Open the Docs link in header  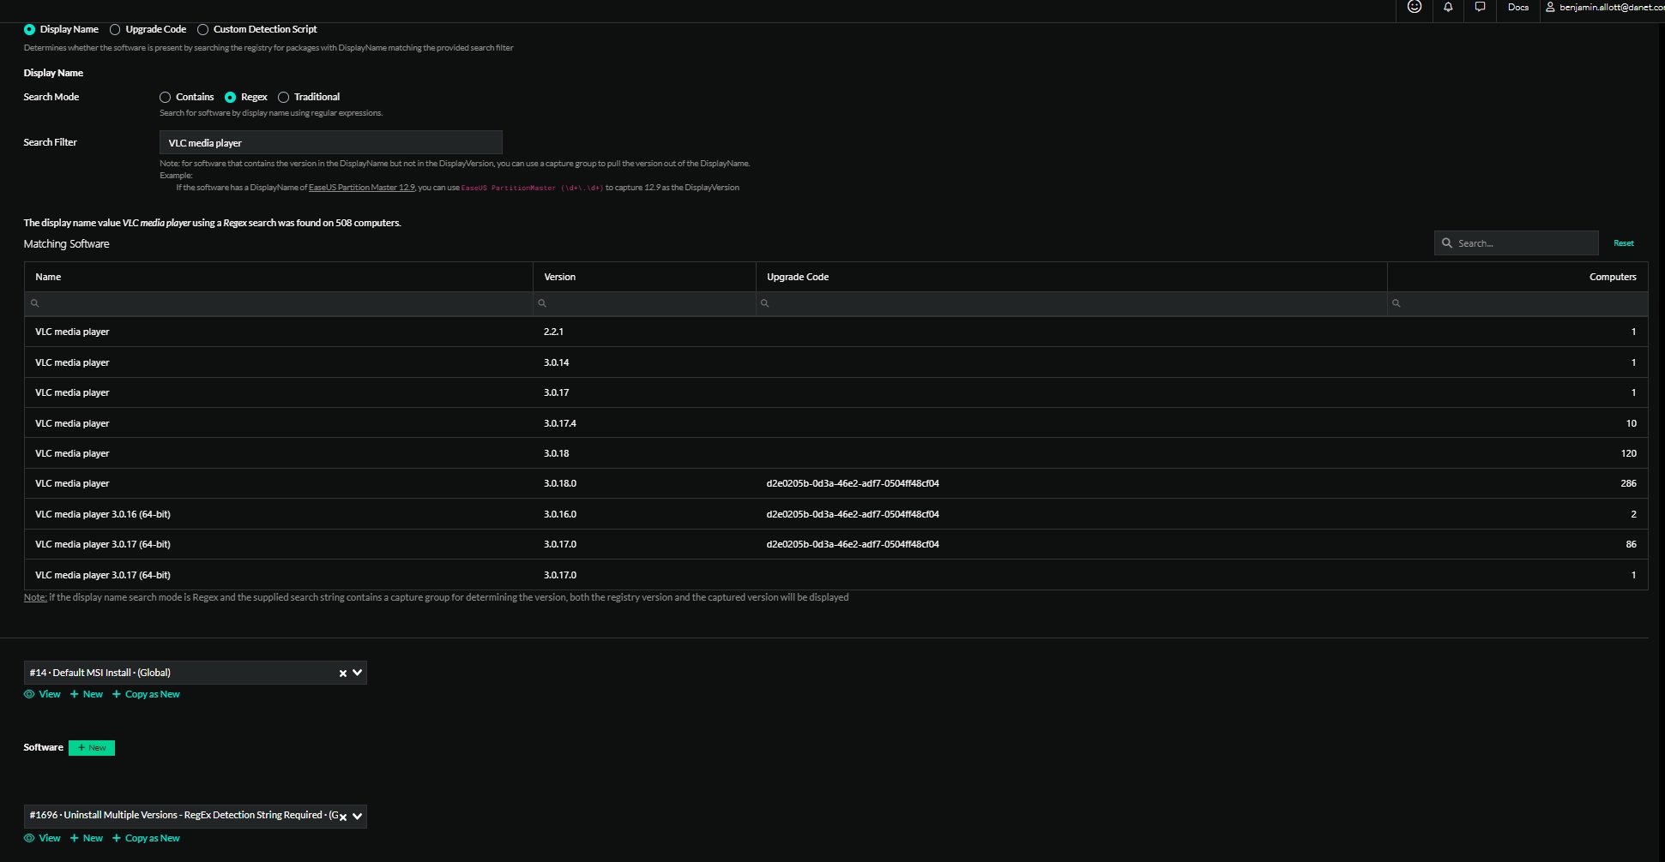pos(1517,7)
